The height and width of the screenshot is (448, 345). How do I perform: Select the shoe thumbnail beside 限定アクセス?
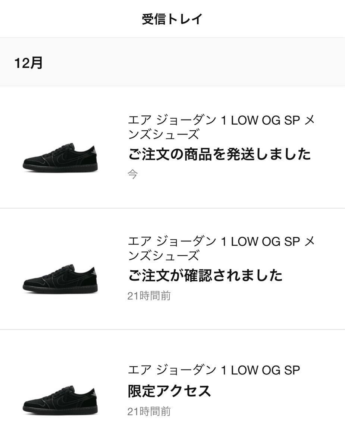[x=60, y=400]
